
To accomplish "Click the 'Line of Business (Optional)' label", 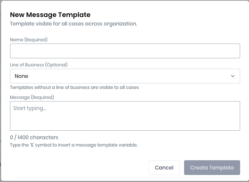I will coord(39,65).
